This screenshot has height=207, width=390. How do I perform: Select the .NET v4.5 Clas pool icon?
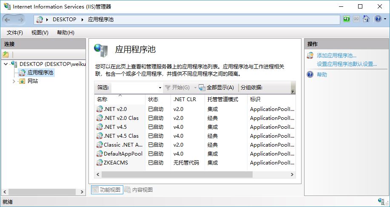tap(100, 136)
